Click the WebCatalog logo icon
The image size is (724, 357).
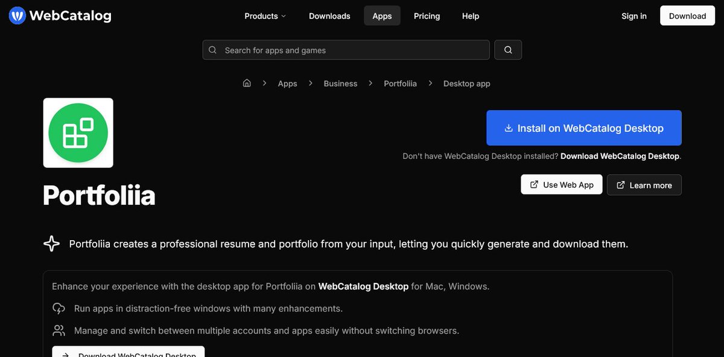point(17,16)
